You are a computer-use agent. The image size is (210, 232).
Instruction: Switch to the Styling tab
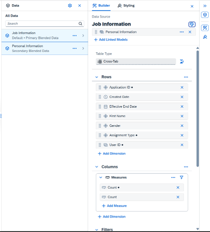click(x=126, y=6)
